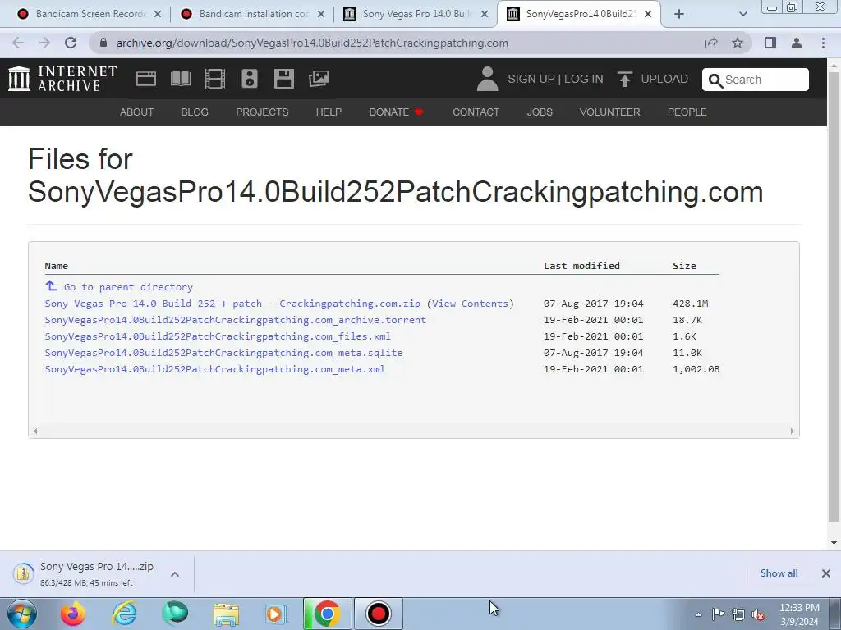Open the ABOUT menu item
The image size is (841, 630).
click(137, 112)
